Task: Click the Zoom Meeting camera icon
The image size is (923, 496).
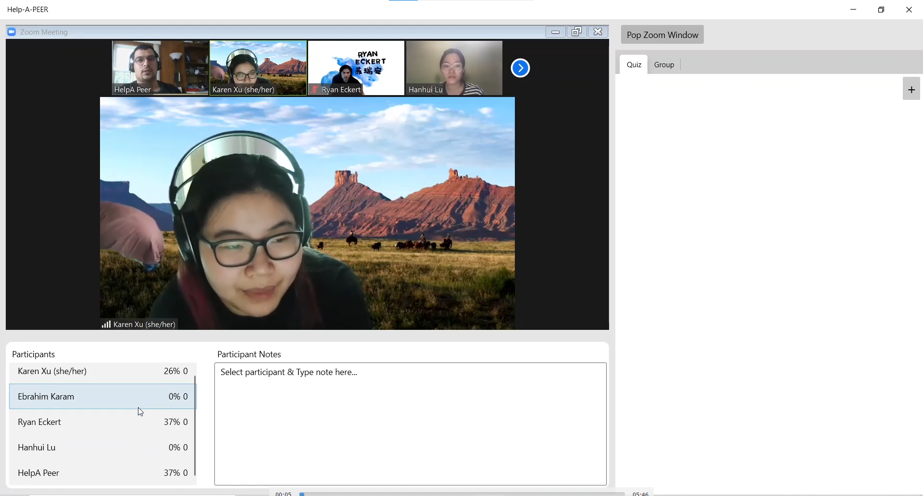Action: click(x=12, y=32)
